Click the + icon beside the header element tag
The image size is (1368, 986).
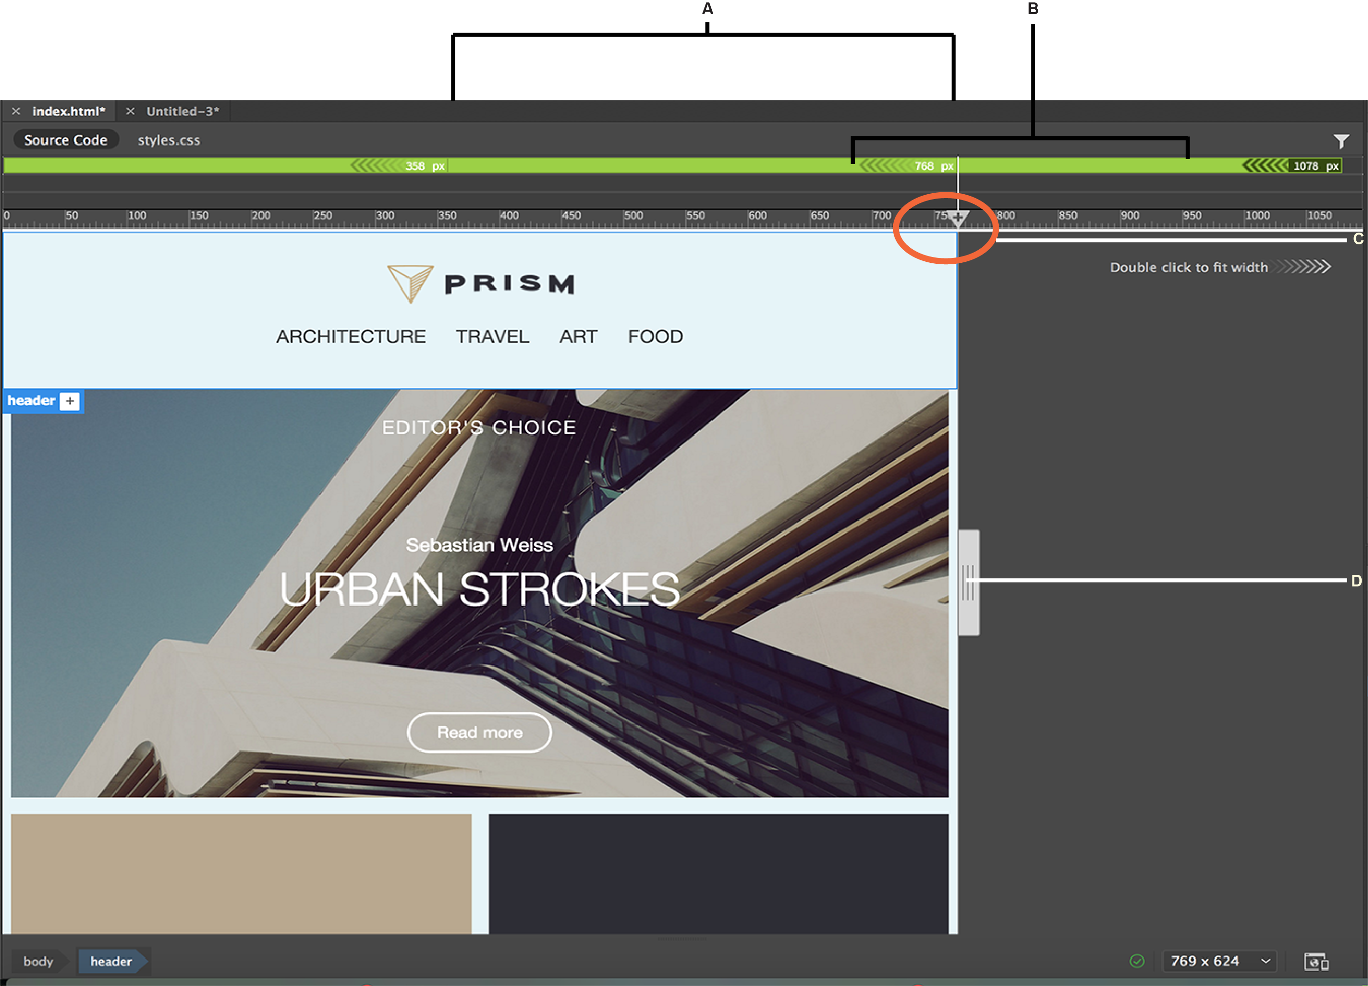point(70,401)
